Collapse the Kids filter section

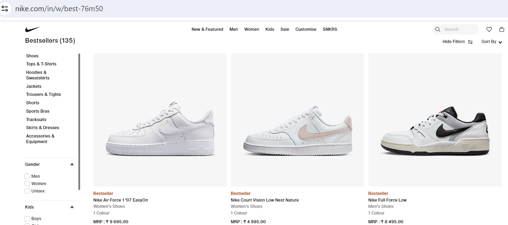coord(72,207)
